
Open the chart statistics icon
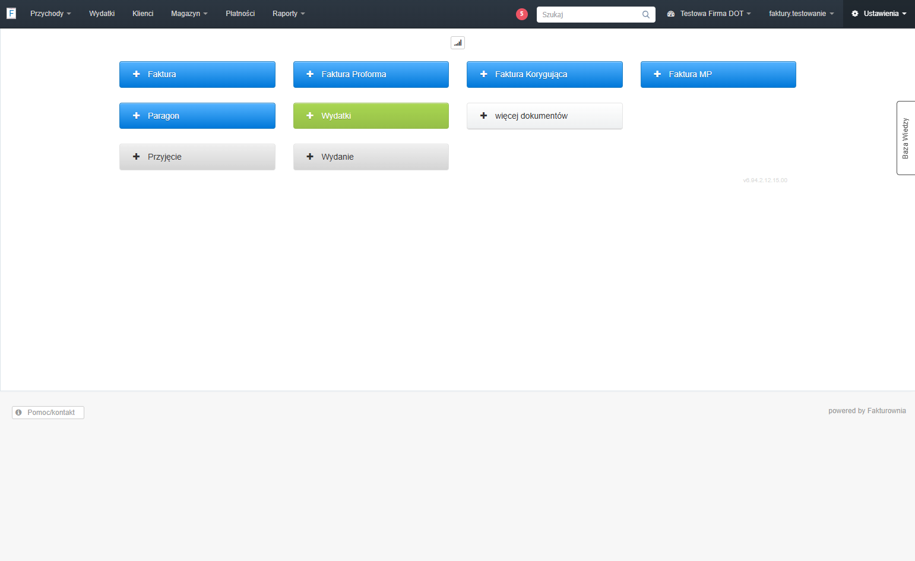click(x=458, y=43)
